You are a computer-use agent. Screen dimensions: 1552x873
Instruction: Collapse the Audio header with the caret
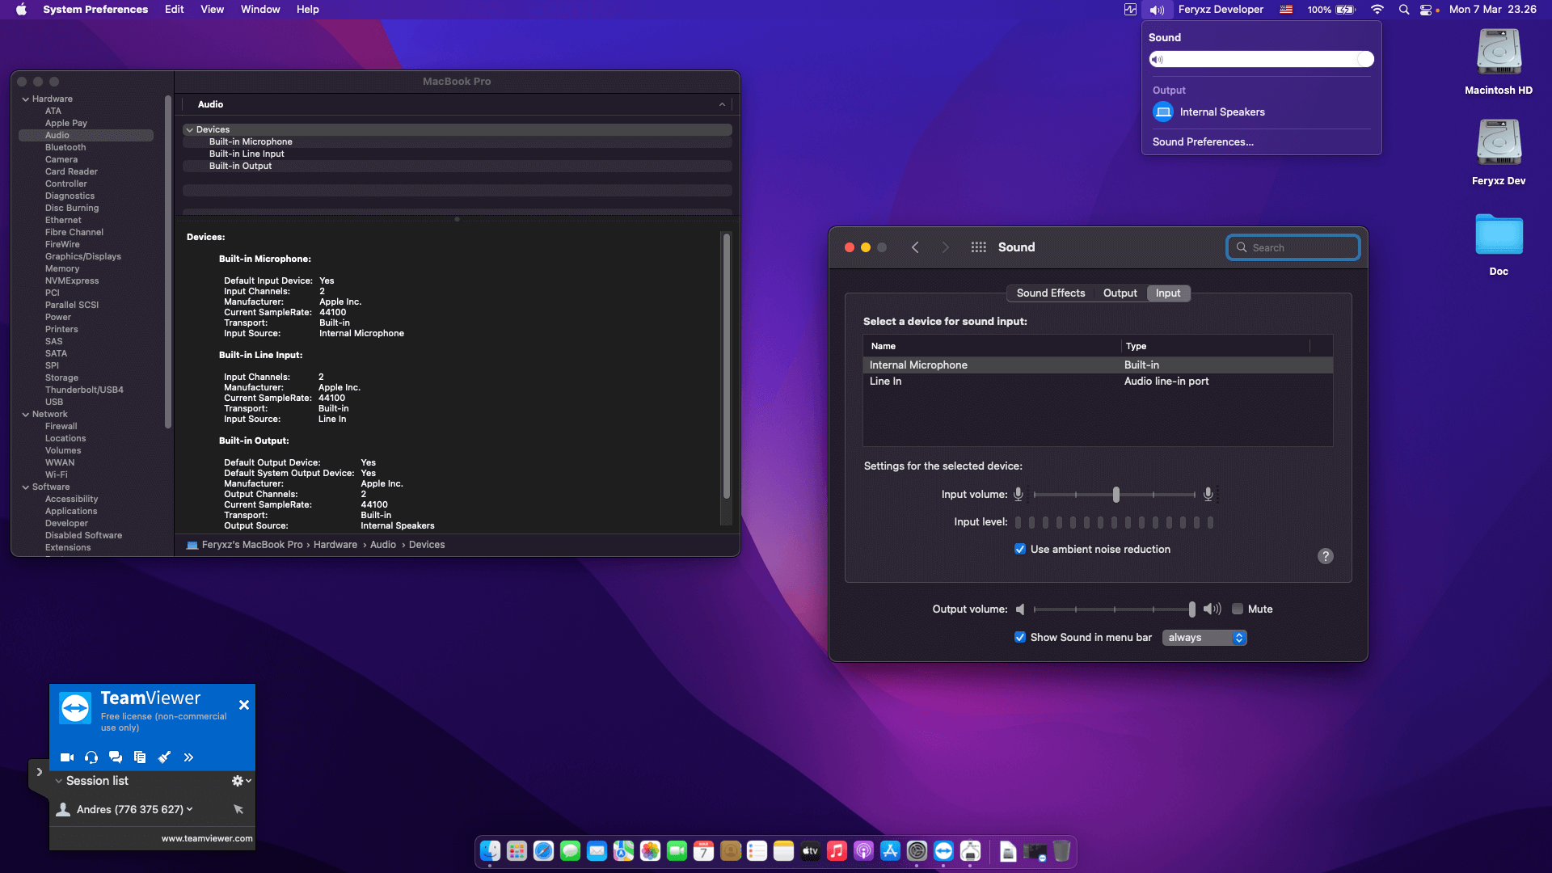pyautogui.click(x=722, y=105)
